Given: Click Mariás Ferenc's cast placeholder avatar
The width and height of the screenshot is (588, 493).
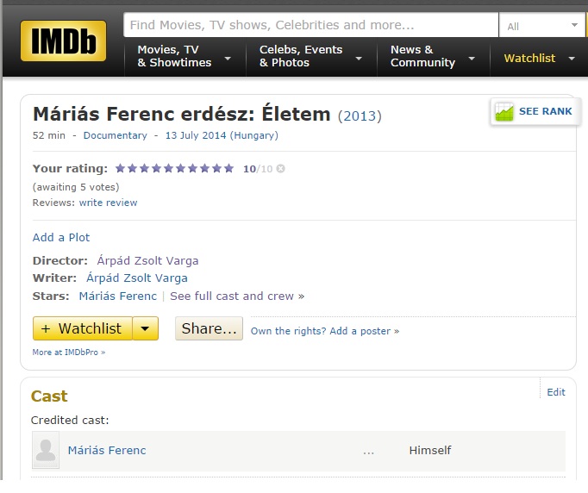Looking at the screenshot, I should coord(46,450).
